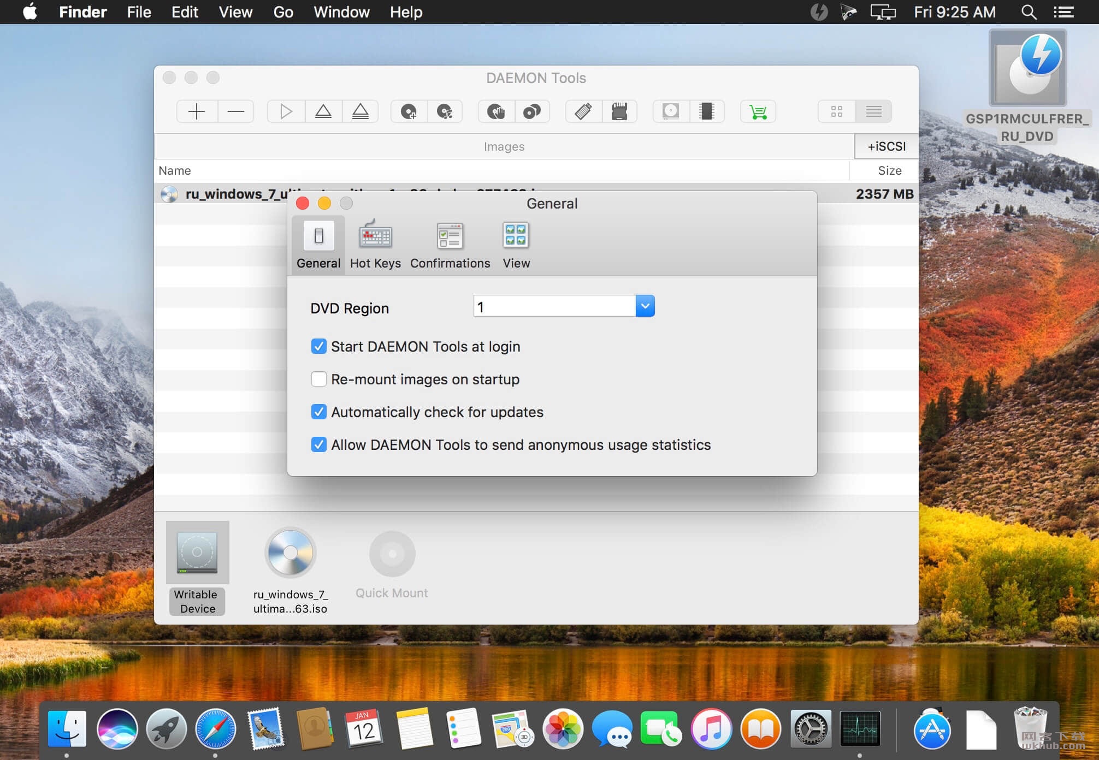Open the grab disc hand icon
The height and width of the screenshot is (760, 1099).
(496, 112)
